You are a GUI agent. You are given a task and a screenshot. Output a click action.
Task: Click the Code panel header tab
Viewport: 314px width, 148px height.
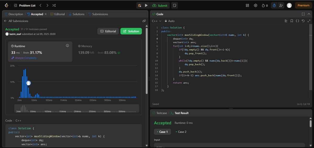point(158,14)
